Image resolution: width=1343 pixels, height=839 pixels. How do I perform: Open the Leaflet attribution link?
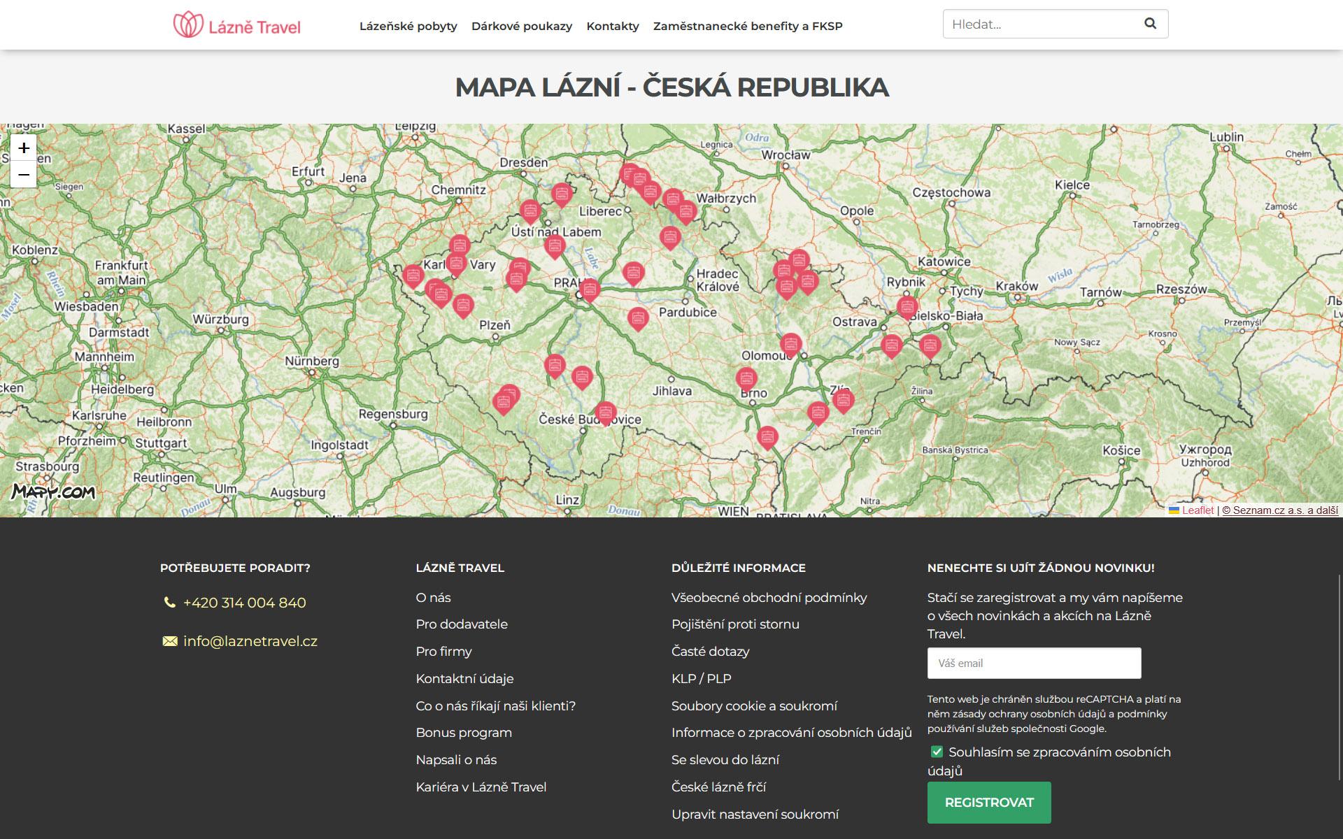(1198, 510)
